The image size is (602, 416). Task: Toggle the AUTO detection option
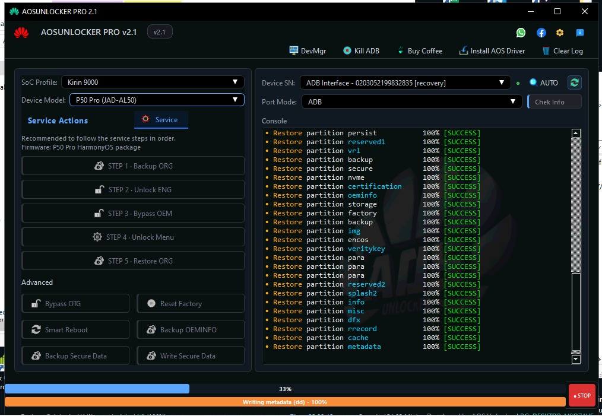(543, 82)
